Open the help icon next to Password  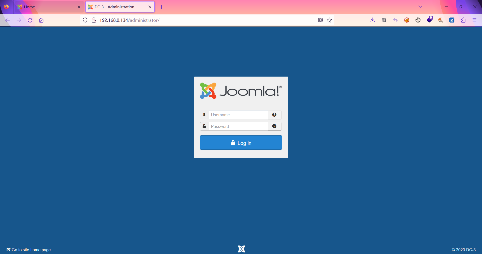tap(275, 126)
